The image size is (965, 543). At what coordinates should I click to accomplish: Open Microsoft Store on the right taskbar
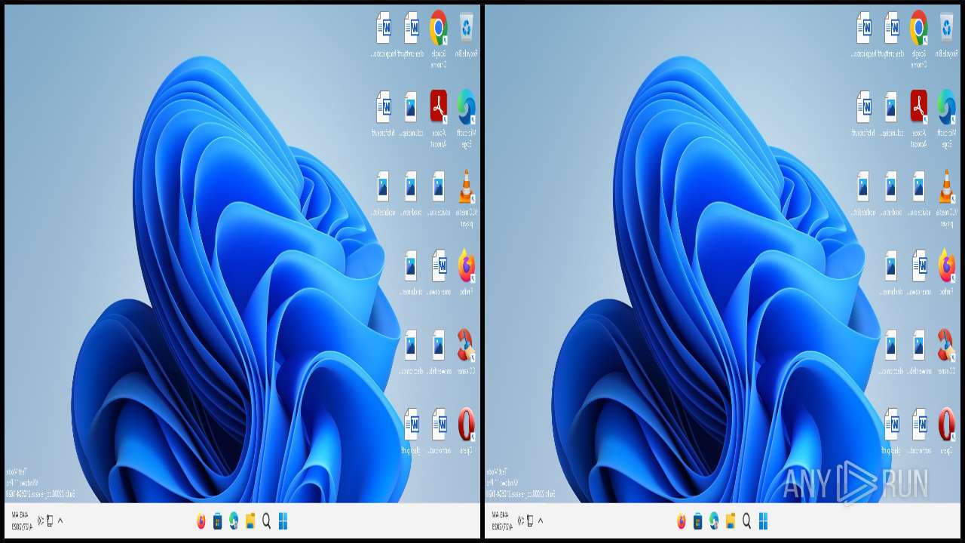point(698,521)
